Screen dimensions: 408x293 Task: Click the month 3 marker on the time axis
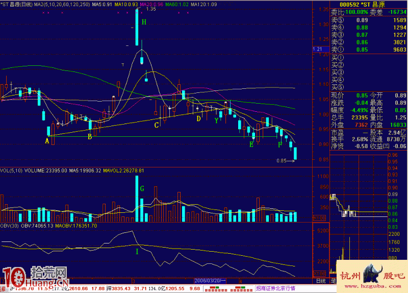click(134, 281)
